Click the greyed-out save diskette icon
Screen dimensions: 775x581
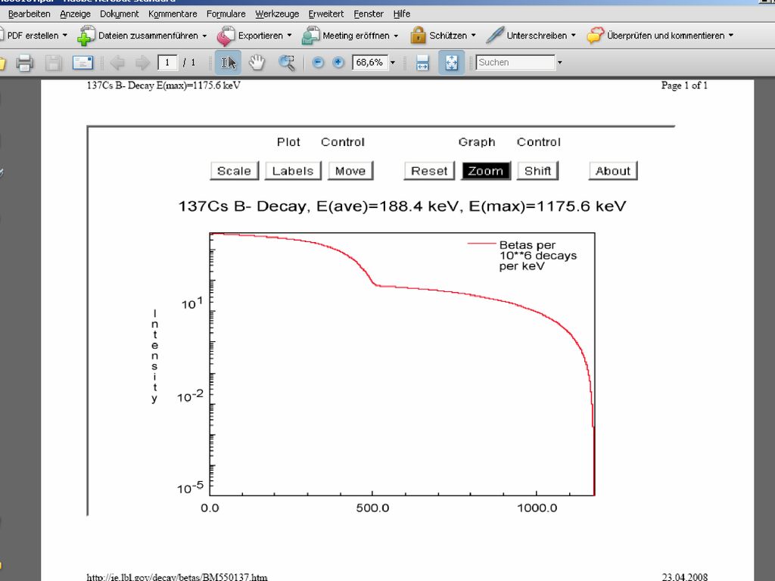click(x=54, y=63)
